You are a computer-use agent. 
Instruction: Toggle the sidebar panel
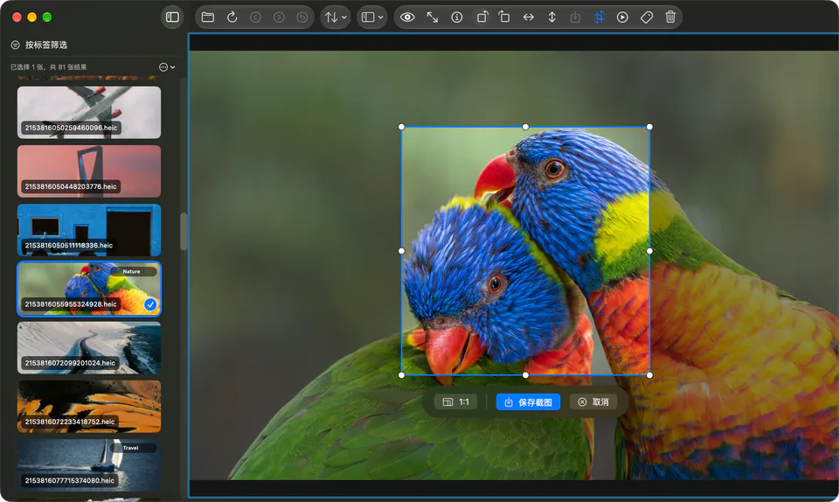172,17
